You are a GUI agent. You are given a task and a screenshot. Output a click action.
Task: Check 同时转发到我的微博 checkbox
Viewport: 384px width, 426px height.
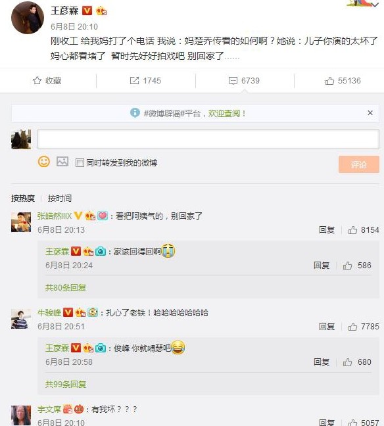[80, 163]
